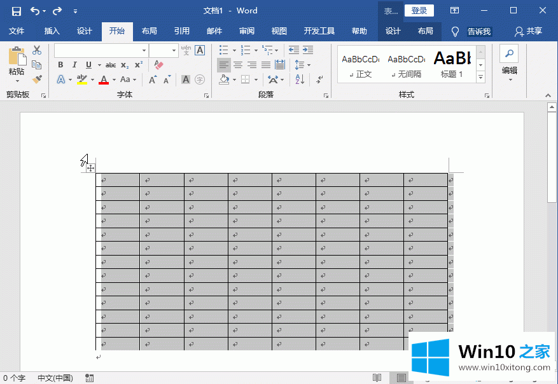Switch to the 插入 Insert tab

(x=52, y=31)
